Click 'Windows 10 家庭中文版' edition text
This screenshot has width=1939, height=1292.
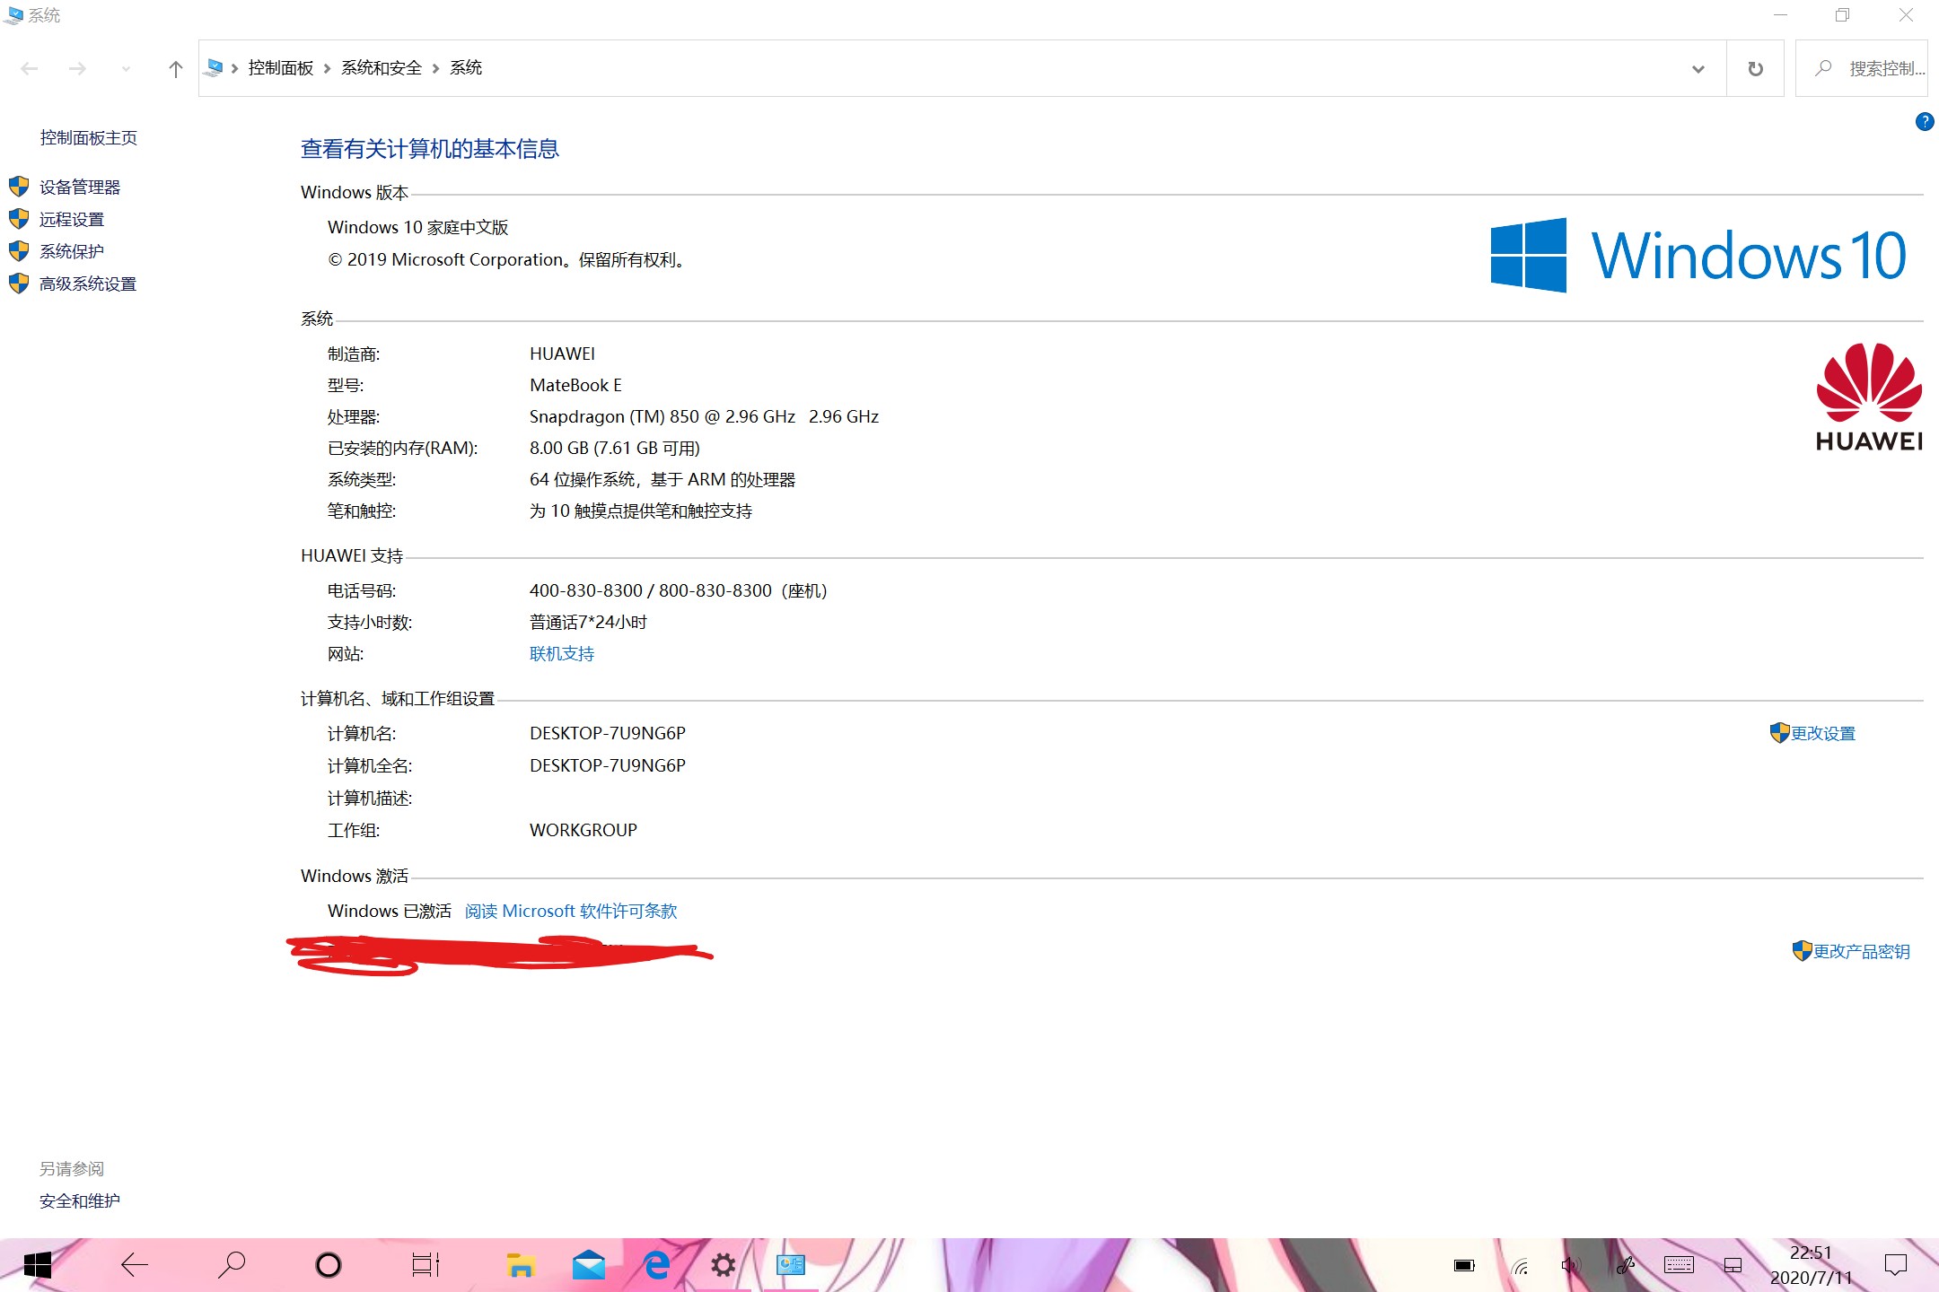point(418,228)
